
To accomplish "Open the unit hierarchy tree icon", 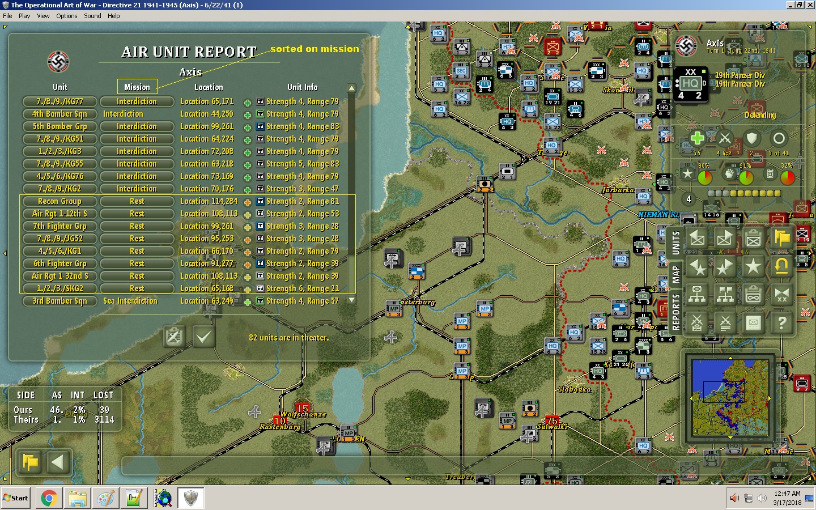I will 697,295.
